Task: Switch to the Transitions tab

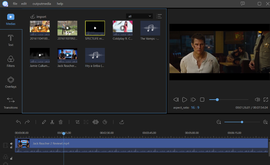Action: [x=11, y=103]
